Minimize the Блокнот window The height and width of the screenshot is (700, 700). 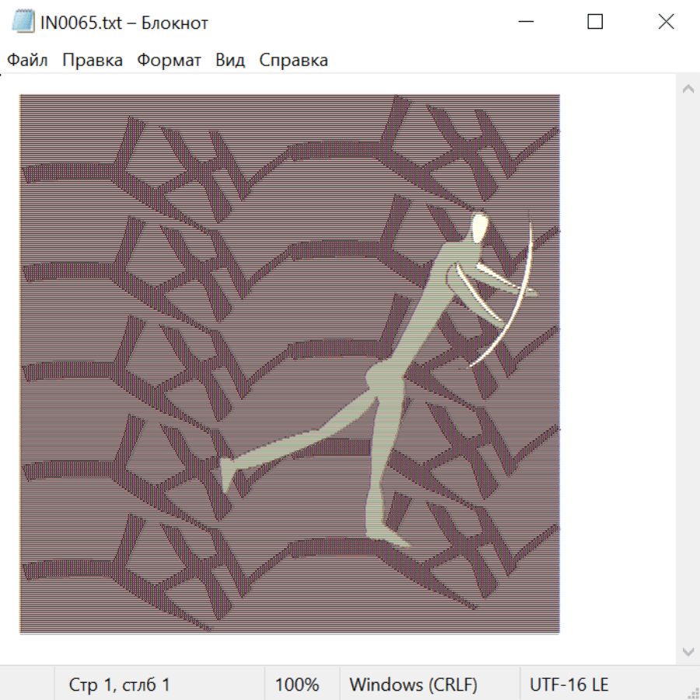[525, 22]
